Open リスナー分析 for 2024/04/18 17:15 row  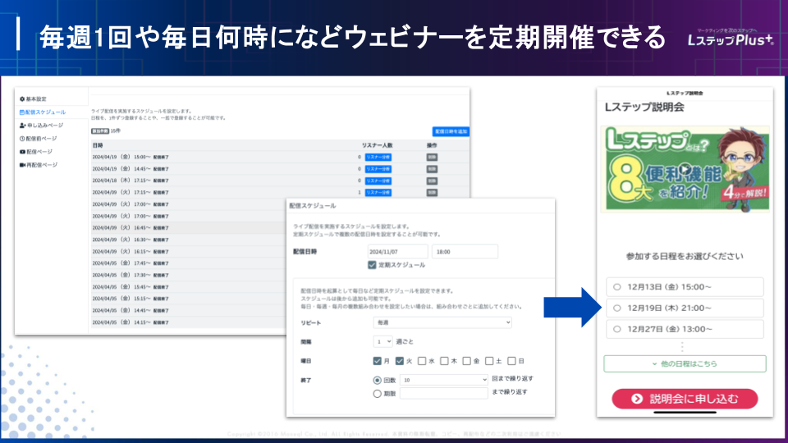tap(378, 180)
